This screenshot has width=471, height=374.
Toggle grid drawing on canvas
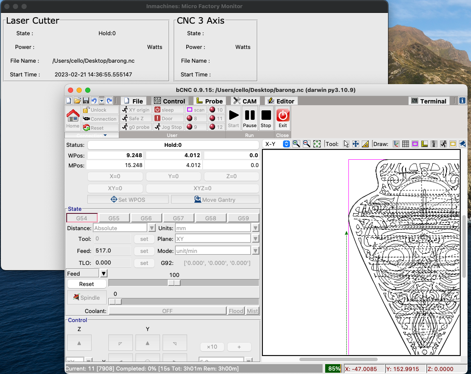(405, 144)
